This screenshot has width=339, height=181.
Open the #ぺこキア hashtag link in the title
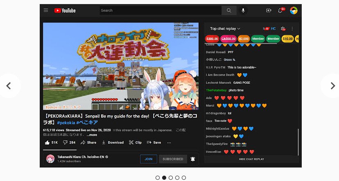[x=87, y=123]
